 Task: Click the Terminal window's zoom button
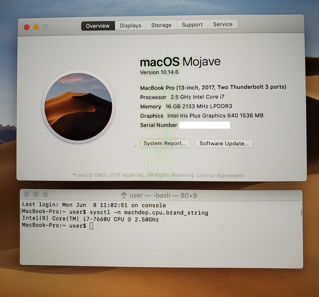point(45,195)
